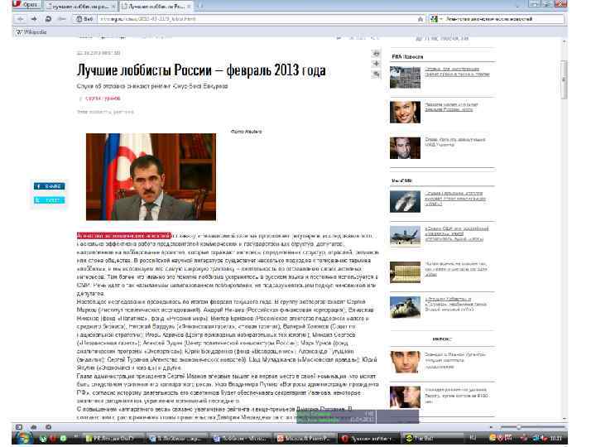Switch to the PR folder taskbar item
The image size is (596, 447).
(113, 438)
